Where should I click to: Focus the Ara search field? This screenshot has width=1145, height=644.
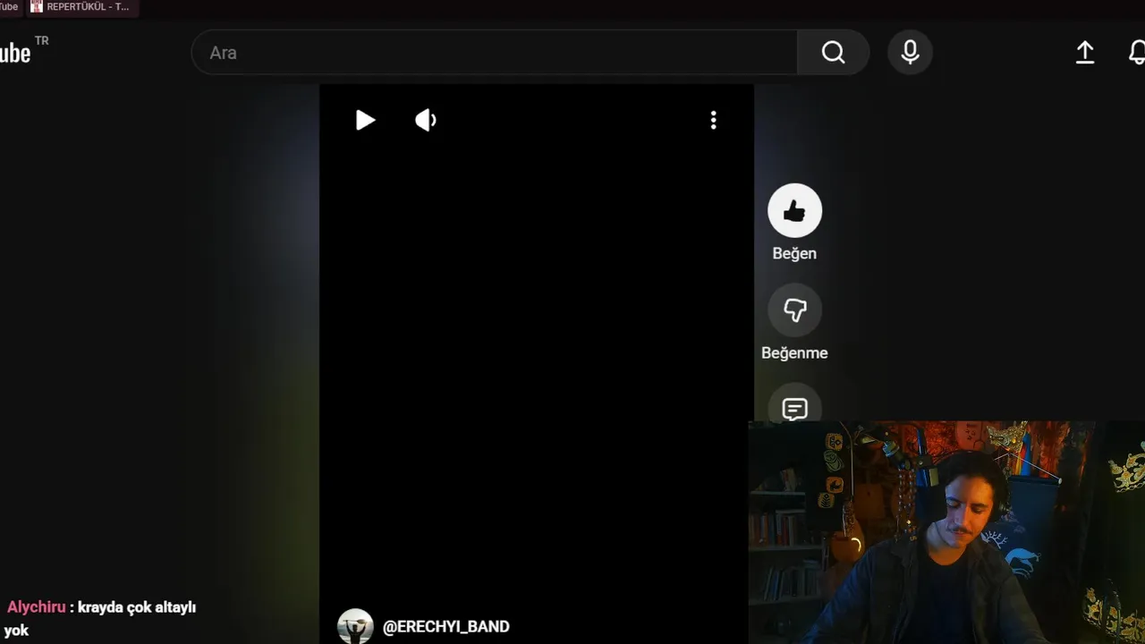click(x=495, y=53)
